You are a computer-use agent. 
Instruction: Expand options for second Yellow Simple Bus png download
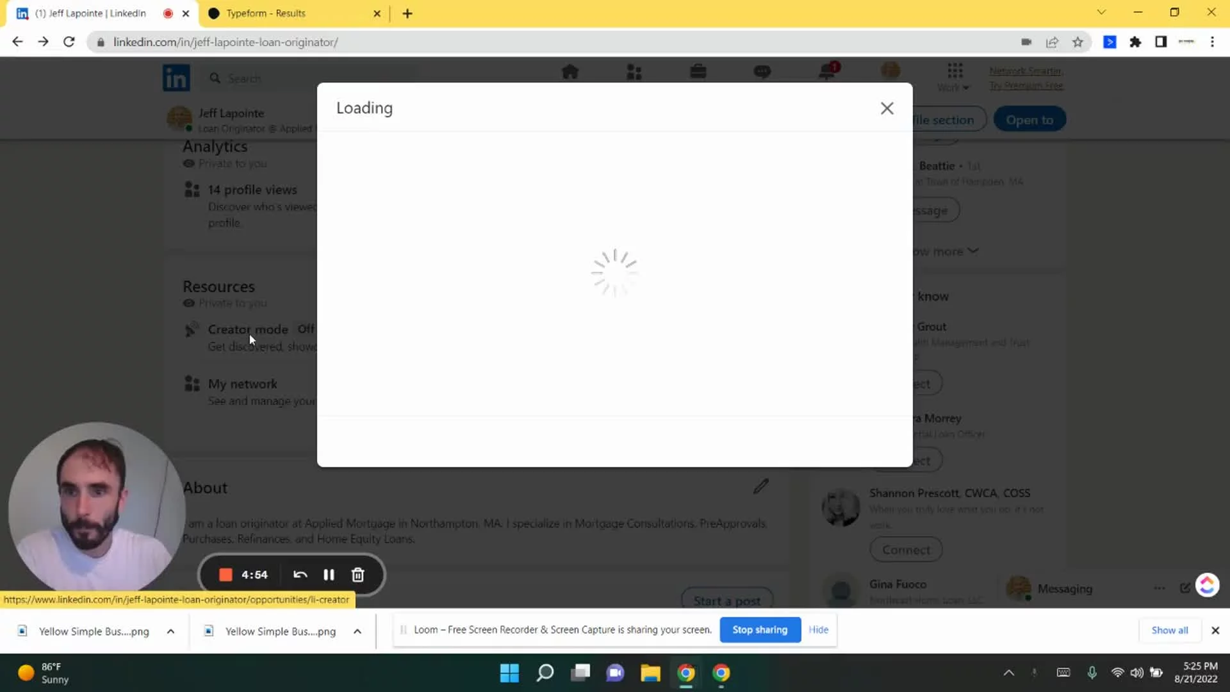pyautogui.click(x=357, y=631)
